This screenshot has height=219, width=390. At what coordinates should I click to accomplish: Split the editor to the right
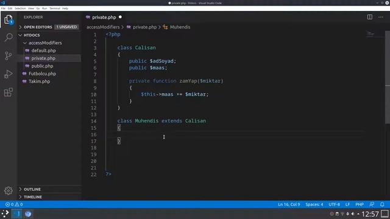click(x=370, y=17)
